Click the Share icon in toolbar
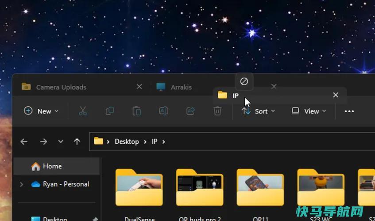Image resolution: width=375 pixels, height=221 pixels. click(x=191, y=111)
